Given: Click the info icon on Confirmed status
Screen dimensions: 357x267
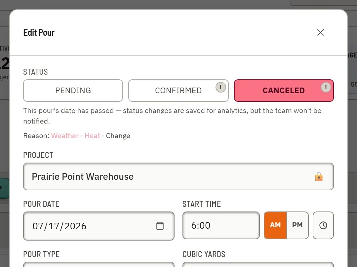Looking at the screenshot, I should tap(220, 87).
